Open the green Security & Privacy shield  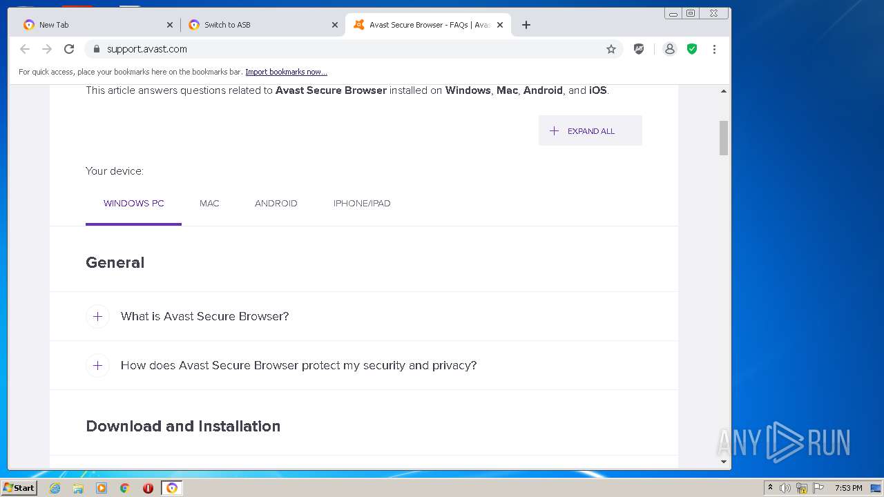692,49
